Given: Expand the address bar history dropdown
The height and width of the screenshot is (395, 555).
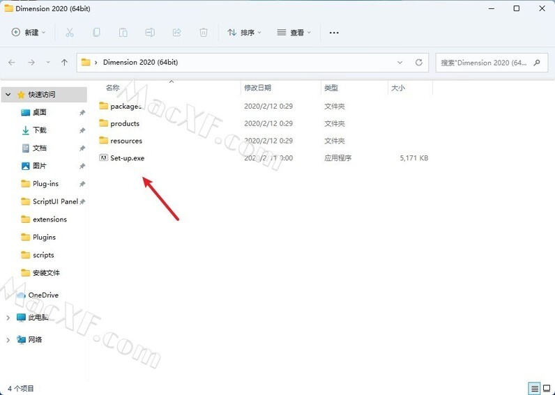Looking at the screenshot, I should [x=400, y=63].
